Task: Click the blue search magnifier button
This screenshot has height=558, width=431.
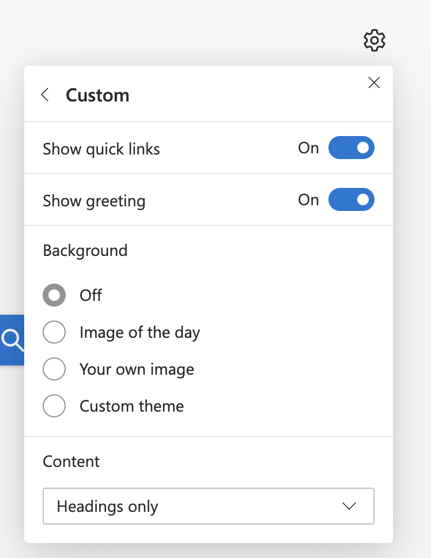Action: pyautogui.click(x=12, y=340)
